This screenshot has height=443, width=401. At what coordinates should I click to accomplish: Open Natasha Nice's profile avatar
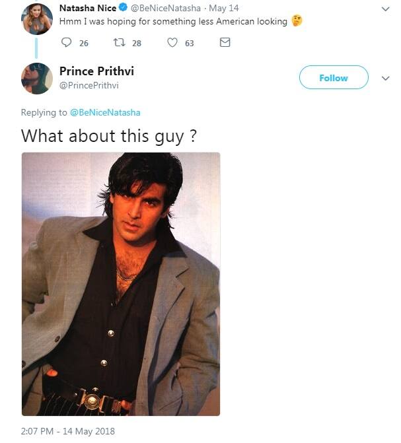(x=37, y=19)
